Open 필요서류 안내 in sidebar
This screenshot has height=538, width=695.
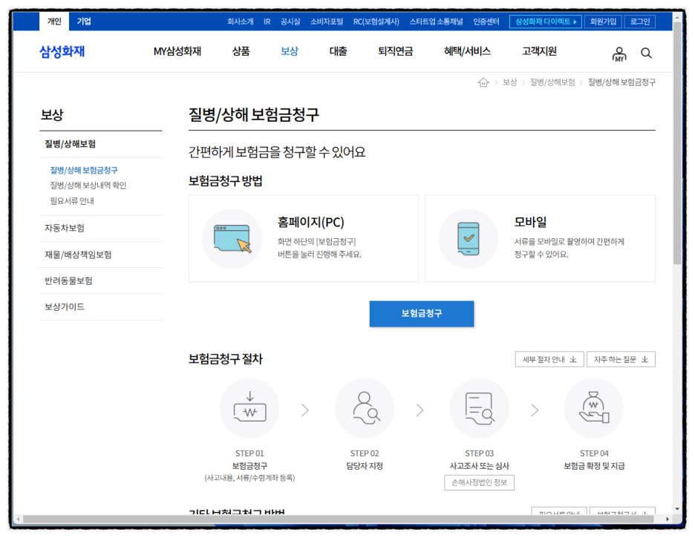pos(72,201)
